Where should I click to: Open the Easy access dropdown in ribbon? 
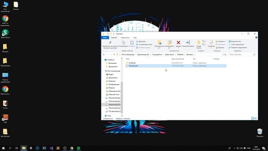click(x=204, y=44)
